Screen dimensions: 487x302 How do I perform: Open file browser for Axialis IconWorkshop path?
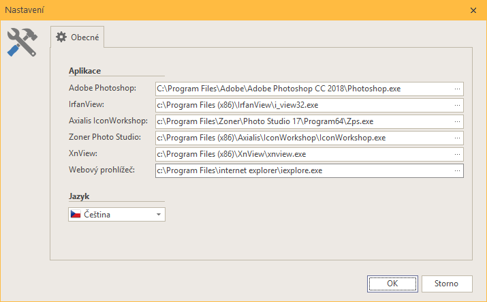457,121
